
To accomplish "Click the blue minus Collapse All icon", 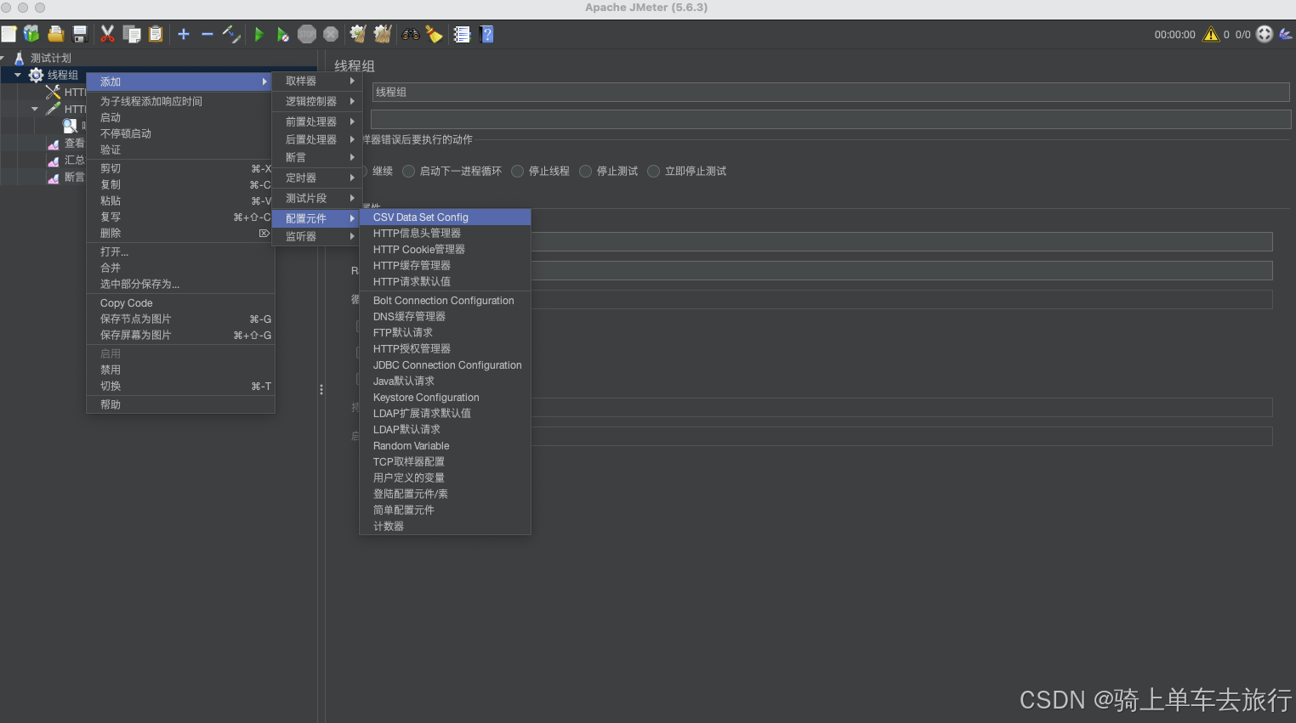I will [x=207, y=34].
